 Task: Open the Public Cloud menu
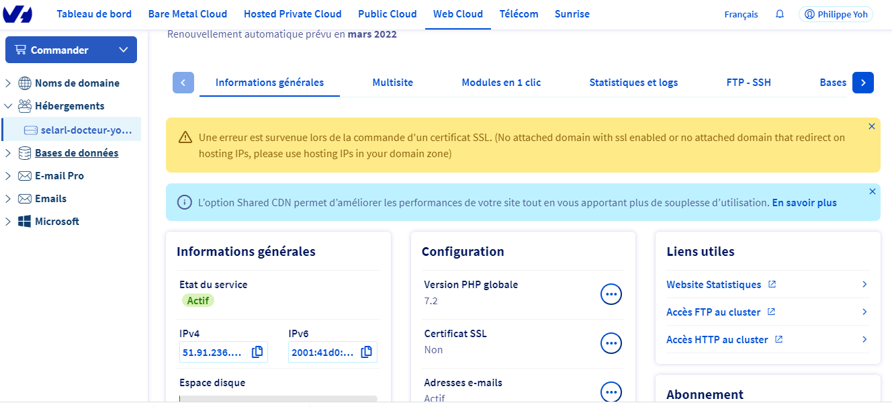(x=387, y=14)
